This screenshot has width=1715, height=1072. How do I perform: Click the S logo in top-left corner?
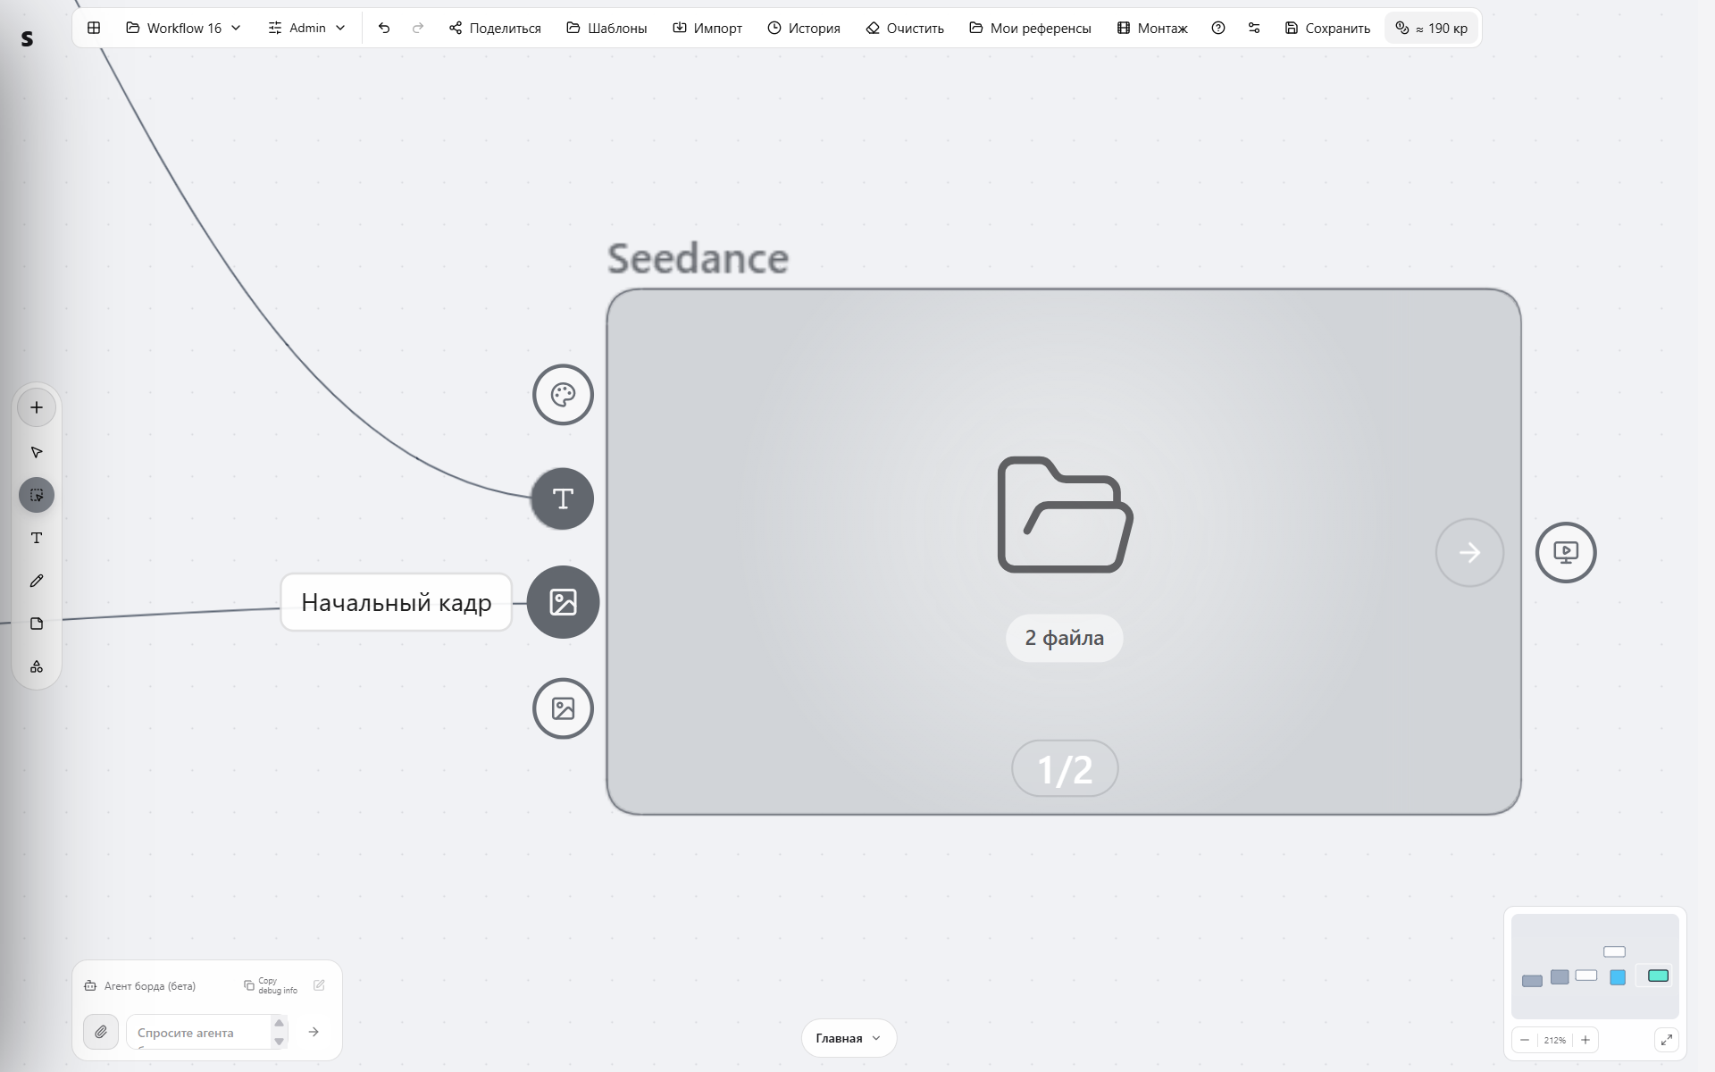27,38
